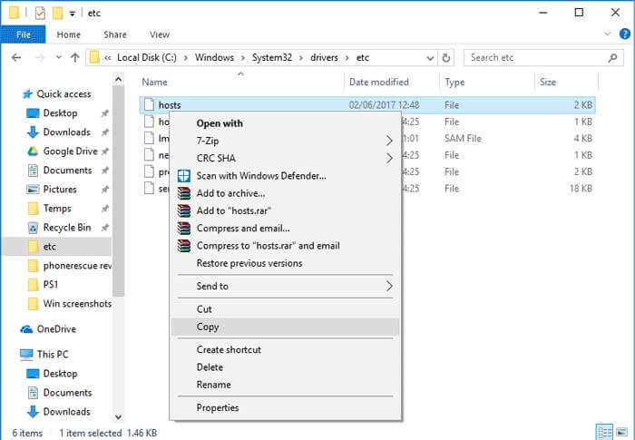This screenshot has width=635, height=440.
Task: Click the Refresh button in address bar
Action: tap(447, 58)
